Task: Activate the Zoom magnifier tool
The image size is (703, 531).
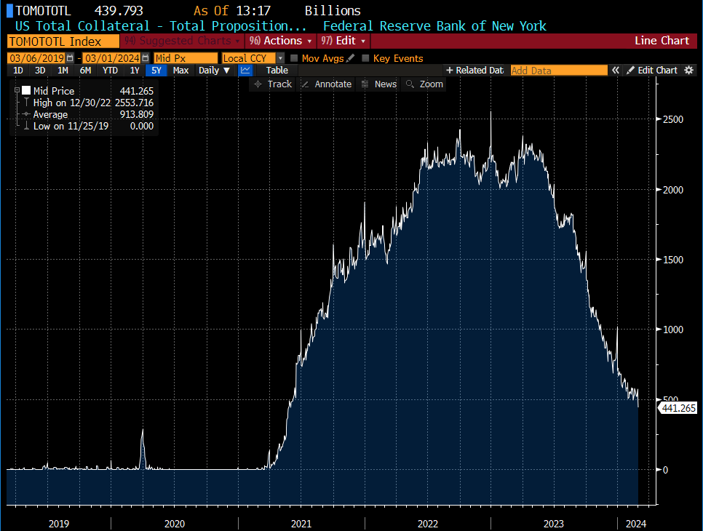Action: [424, 84]
